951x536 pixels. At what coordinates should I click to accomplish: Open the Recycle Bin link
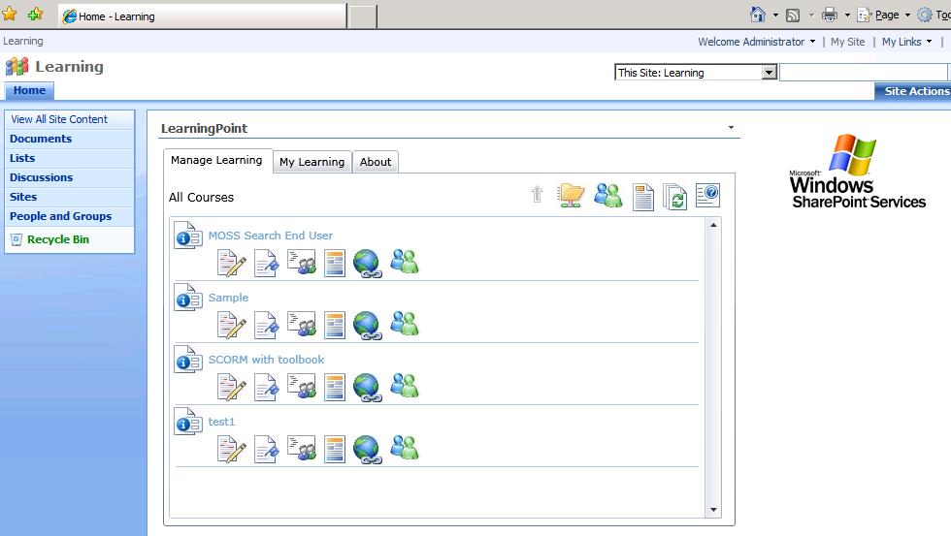(x=57, y=239)
